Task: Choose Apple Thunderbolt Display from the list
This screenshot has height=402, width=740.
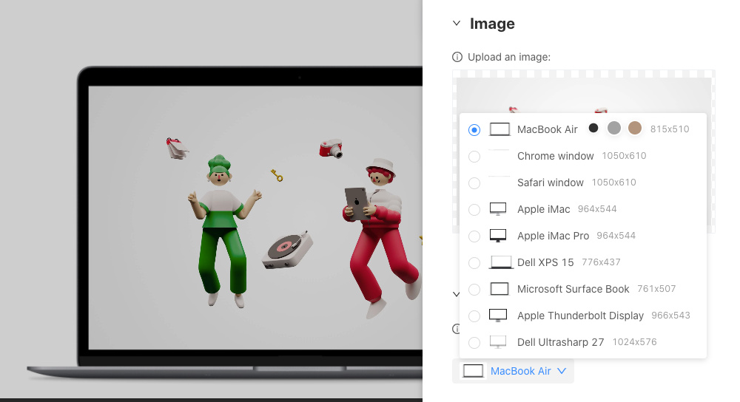Action: pyautogui.click(x=580, y=316)
